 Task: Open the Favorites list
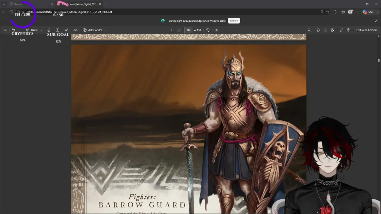(x=343, y=12)
